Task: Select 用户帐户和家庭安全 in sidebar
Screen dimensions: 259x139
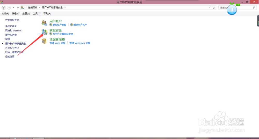Action: (16, 44)
